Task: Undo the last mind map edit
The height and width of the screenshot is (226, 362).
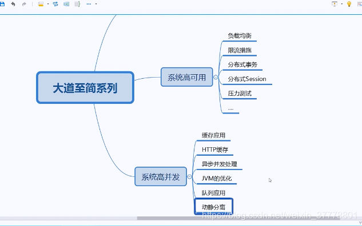Action: click(x=13, y=4)
